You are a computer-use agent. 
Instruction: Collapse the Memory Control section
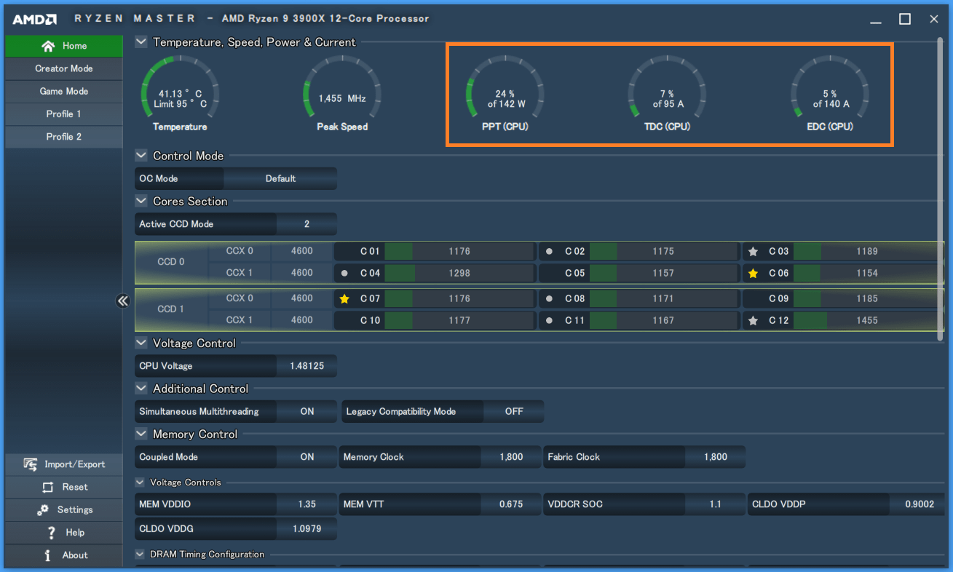coord(141,434)
